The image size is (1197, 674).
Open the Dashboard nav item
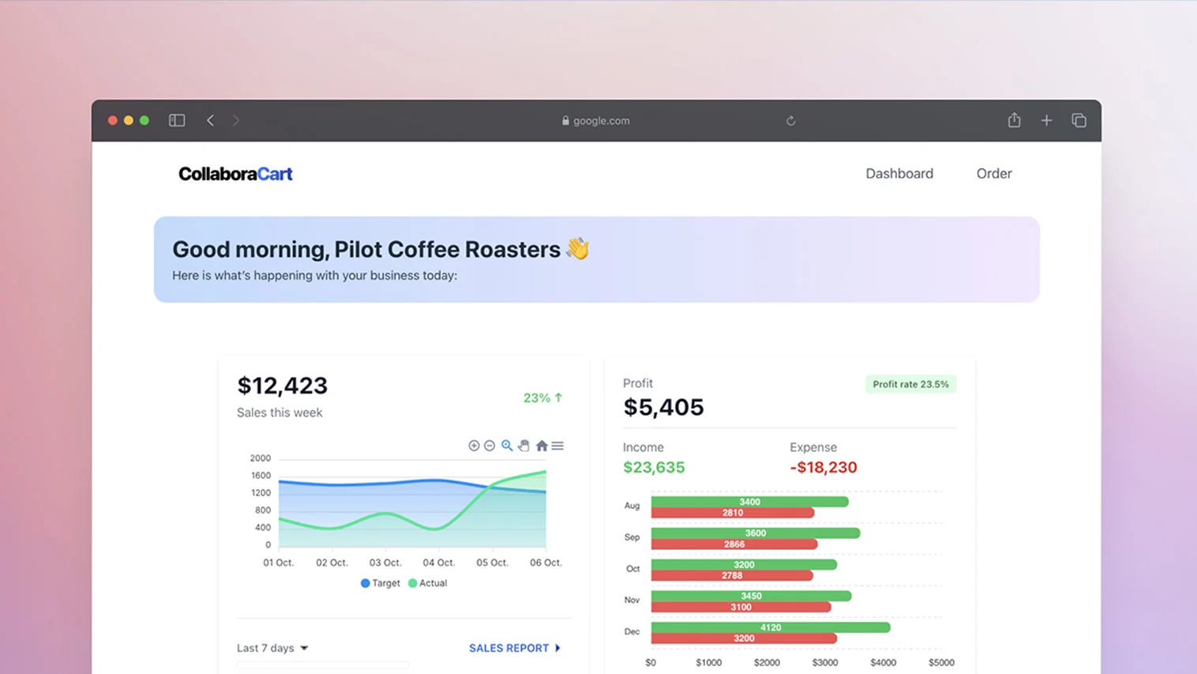[x=899, y=173]
